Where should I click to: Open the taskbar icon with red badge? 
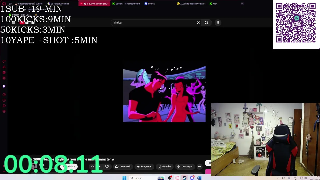click(170, 178)
